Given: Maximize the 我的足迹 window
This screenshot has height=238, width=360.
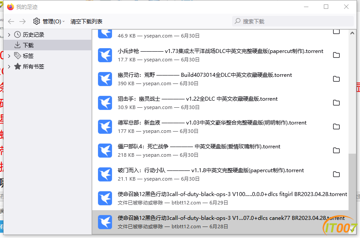Looking at the screenshot, I should coord(326,7).
